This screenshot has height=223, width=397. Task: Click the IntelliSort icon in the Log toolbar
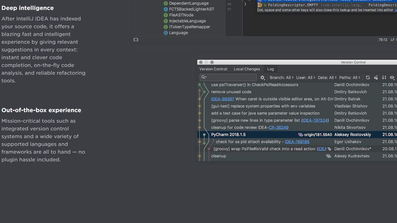pos(376,77)
